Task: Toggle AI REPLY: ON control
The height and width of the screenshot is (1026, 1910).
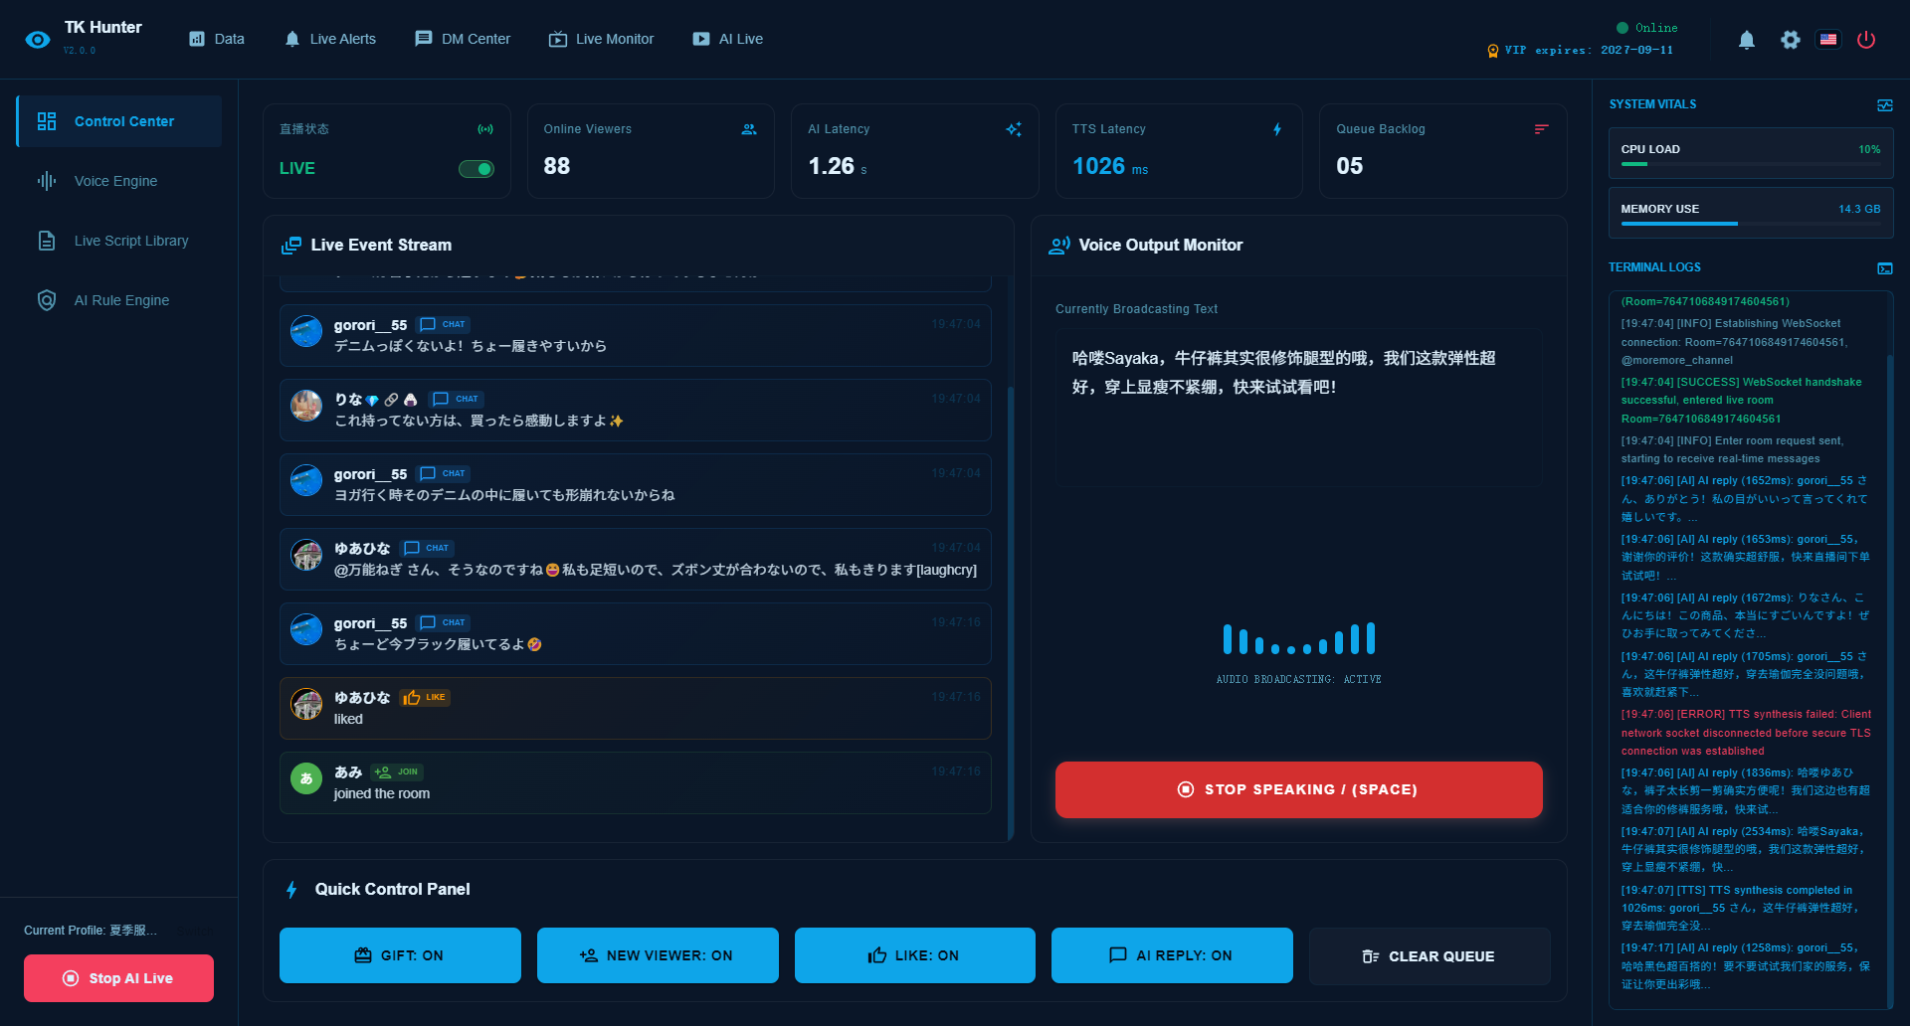Action: coord(1172,955)
